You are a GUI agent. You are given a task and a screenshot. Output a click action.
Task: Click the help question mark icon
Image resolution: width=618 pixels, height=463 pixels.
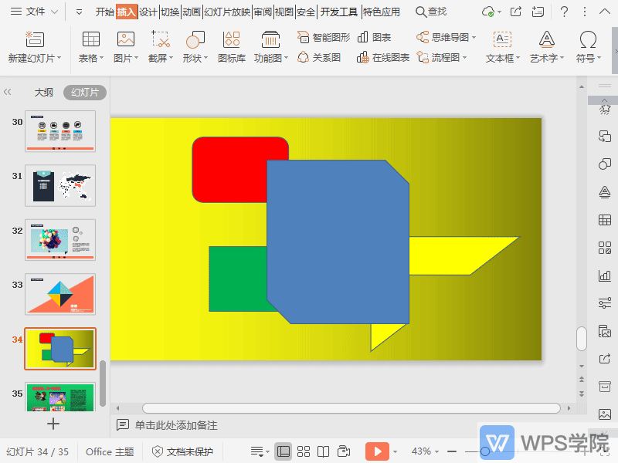(x=565, y=12)
